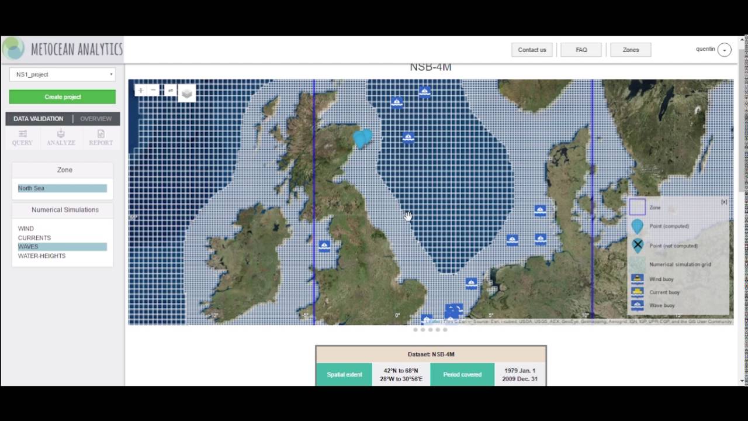Select the middle carousel dot below map

pos(430,330)
